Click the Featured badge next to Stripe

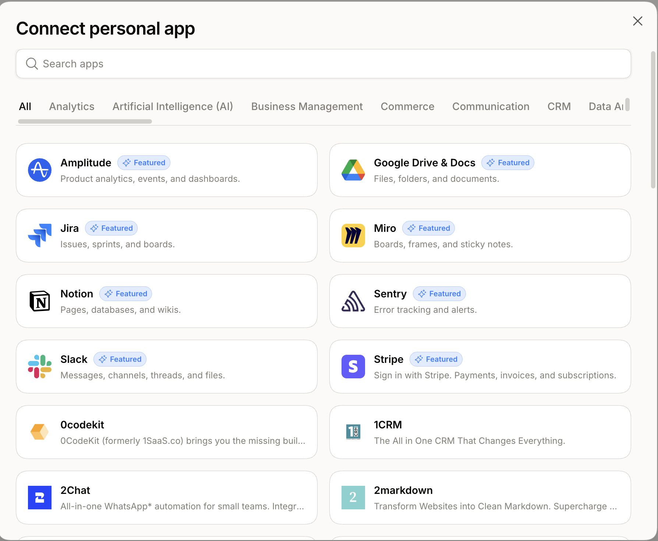pos(436,359)
